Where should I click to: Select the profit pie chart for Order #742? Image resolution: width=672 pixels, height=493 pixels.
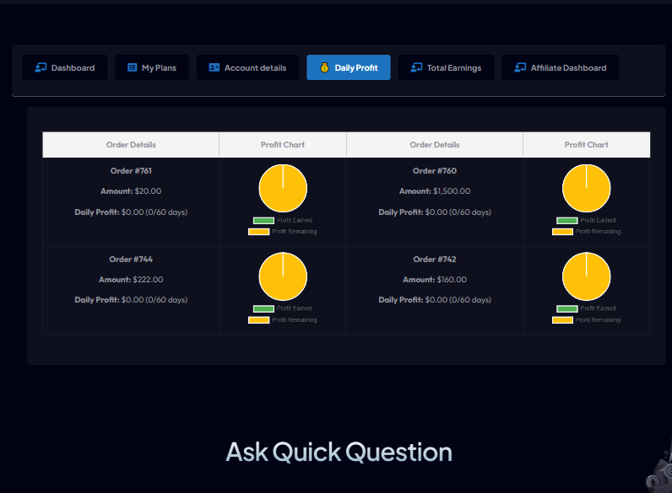coord(587,277)
